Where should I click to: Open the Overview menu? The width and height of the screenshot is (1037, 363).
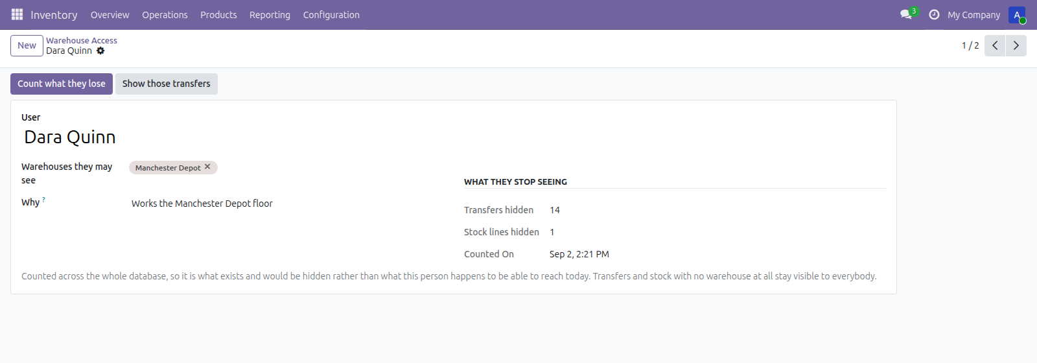point(110,15)
